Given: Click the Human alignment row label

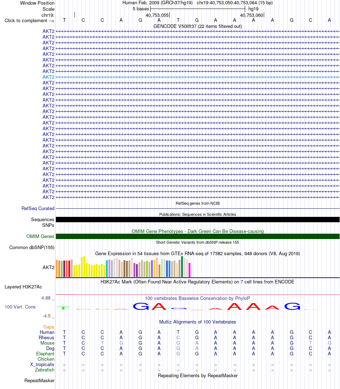Looking at the screenshot, I should 47,332.
